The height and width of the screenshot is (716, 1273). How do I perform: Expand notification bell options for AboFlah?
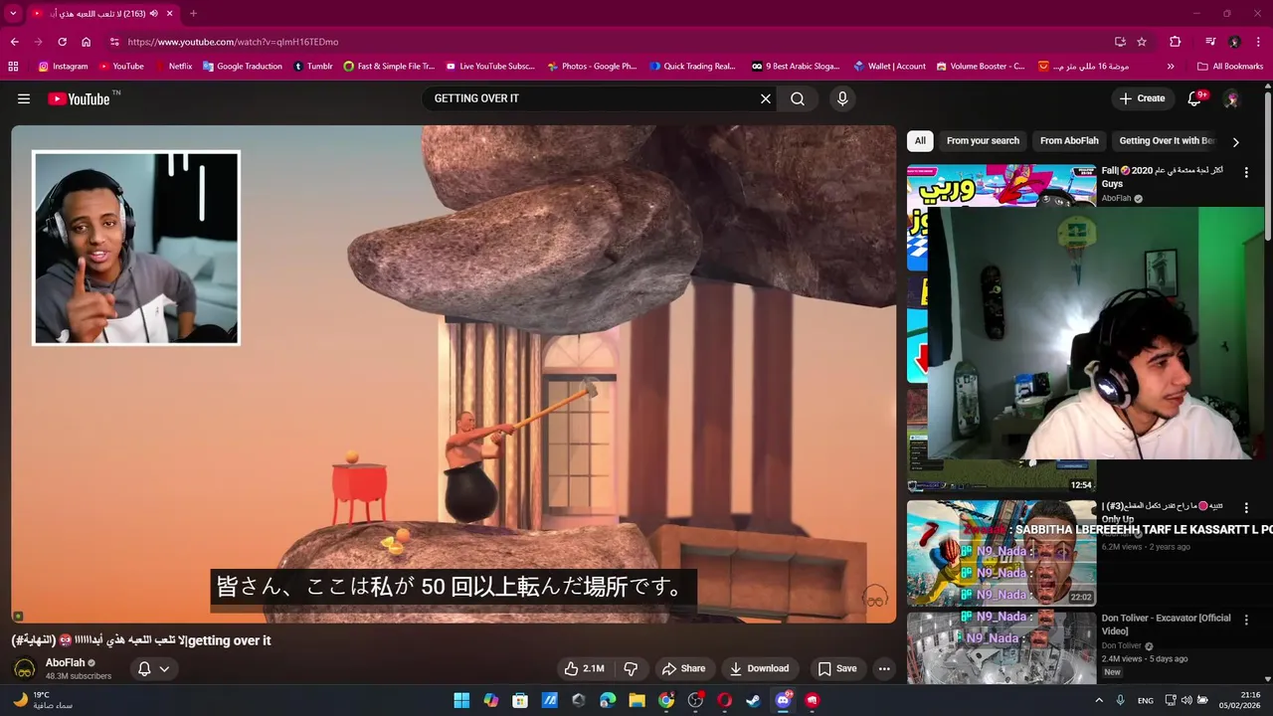(164, 668)
